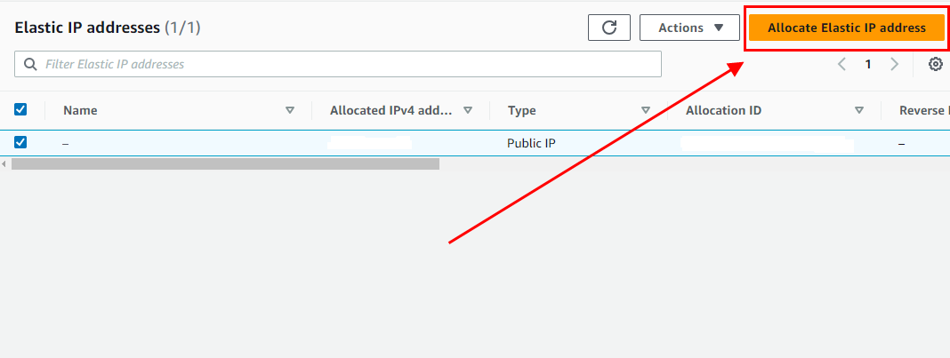
Task: Select page number 1
Action: coord(868,64)
